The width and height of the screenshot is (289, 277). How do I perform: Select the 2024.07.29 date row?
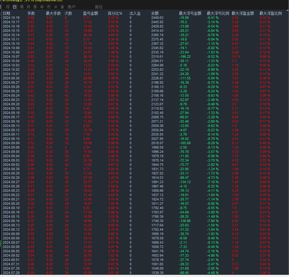[11, 273]
